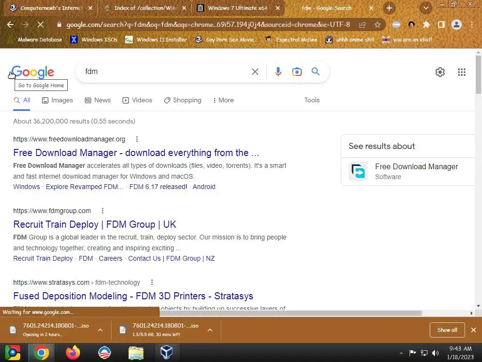Open the Espectral McGee bookmark
Image resolution: width=482 pixels, height=362 pixels.
click(x=291, y=40)
